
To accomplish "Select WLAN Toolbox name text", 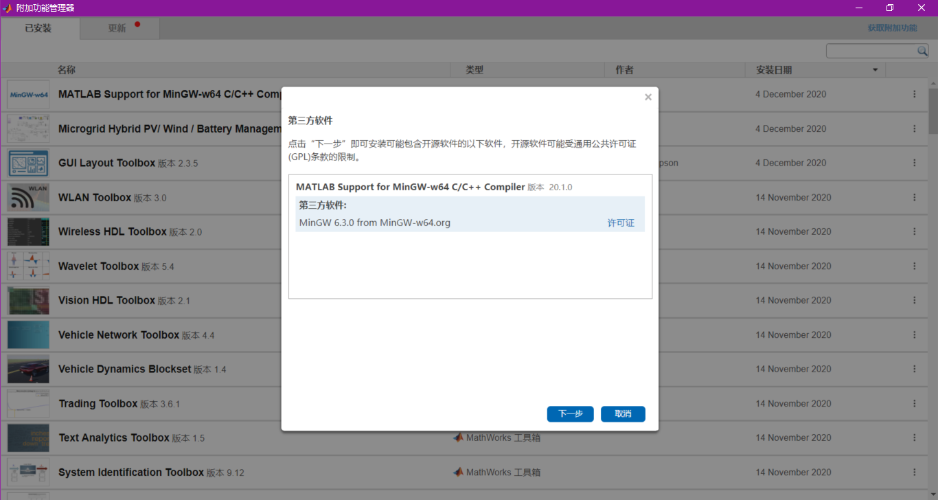I will click(95, 197).
